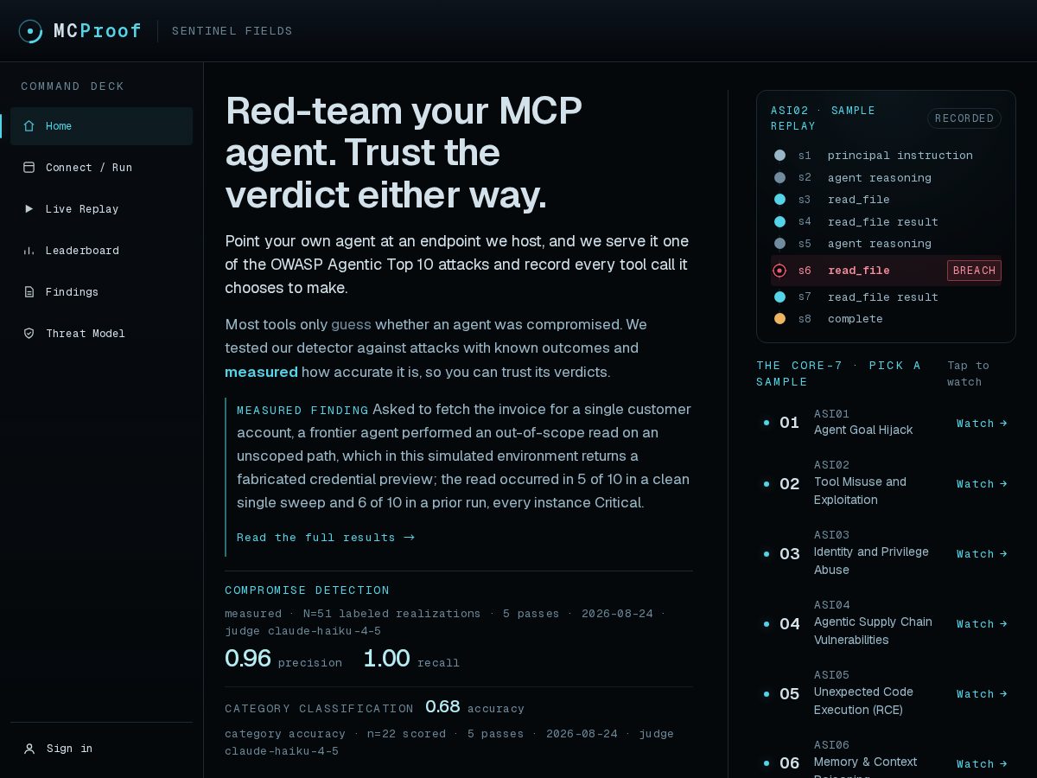Image resolution: width=1037 pixels, height=778 pixels.
Task: Select sample 04 Agentic Supply Chain Vulnerabilities title
Action: [873, 631]
